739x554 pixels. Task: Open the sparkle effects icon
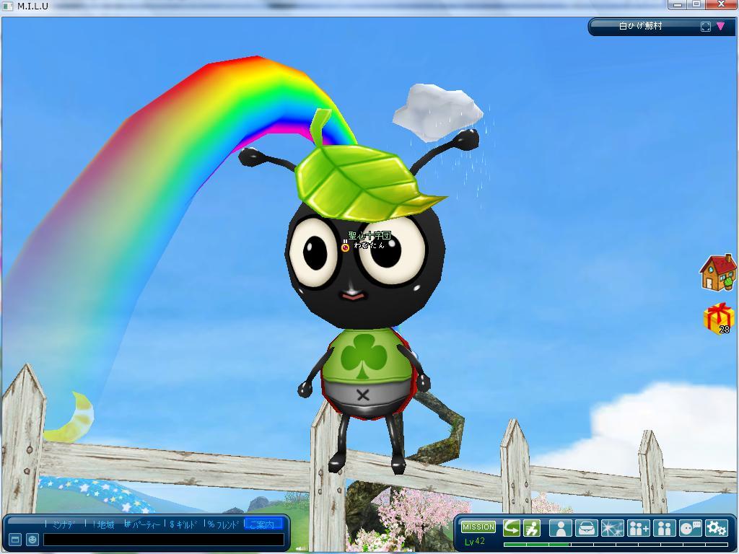pos(612,528)
